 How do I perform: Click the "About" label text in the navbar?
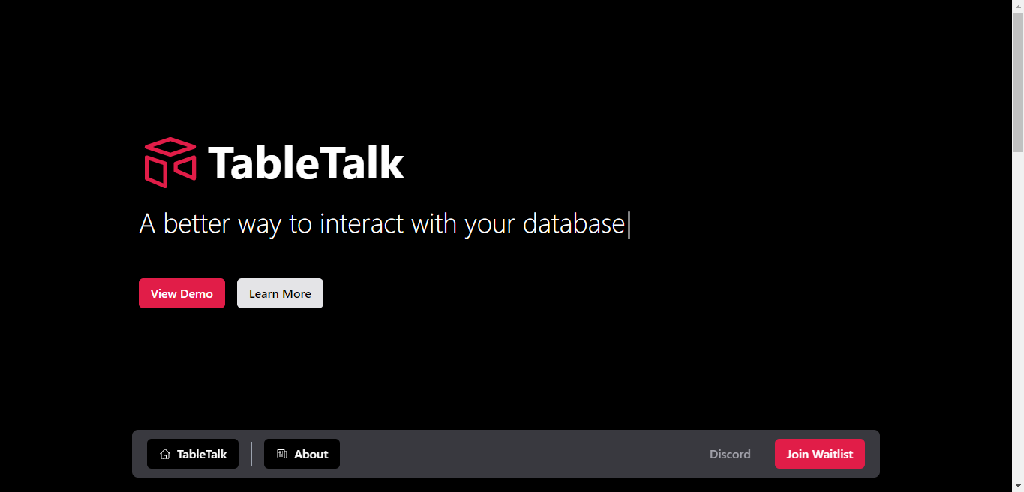[x=311, y=454]
